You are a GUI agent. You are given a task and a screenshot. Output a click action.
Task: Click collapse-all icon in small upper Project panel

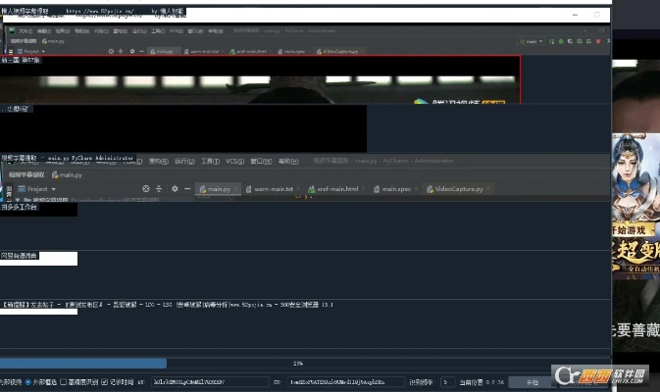click(121, 51)
